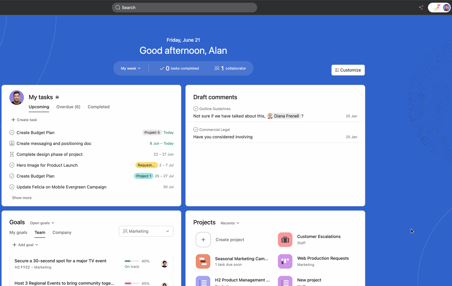Switch to the Overdue (6) tab
The height and width of the screenshot is (286, 452).
pos(68,107)
